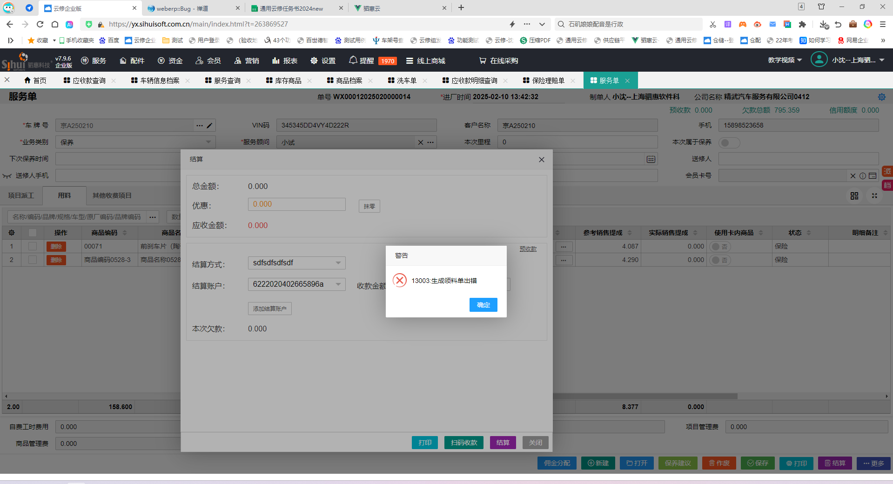Image resolution: width=893 pixels, height=484 pixels.
Task: Toggle the 本次属于保养 switch
Action: pos(728,142)
